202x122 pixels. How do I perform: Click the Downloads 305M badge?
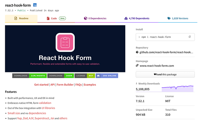click(x=61, y=76)
